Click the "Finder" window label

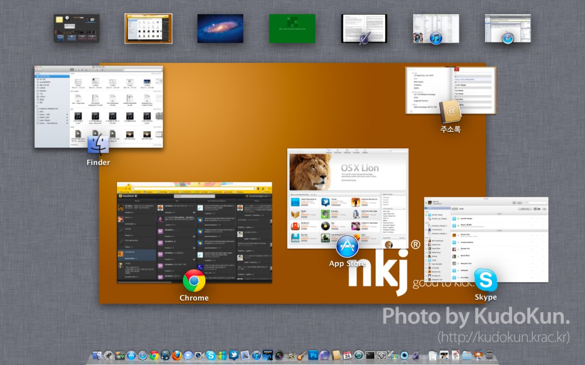(x=98, y=163)
